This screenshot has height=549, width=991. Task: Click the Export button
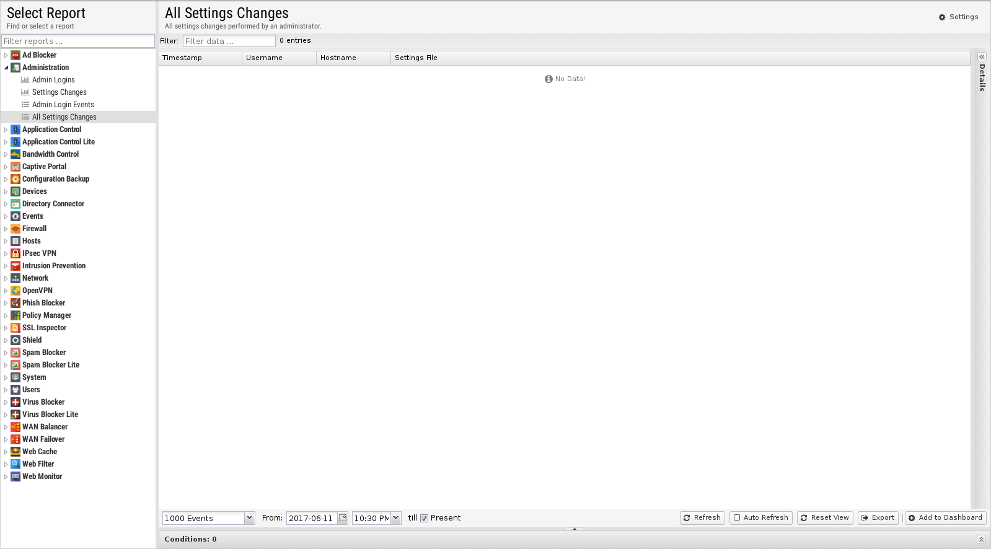[x=878, y=518]
